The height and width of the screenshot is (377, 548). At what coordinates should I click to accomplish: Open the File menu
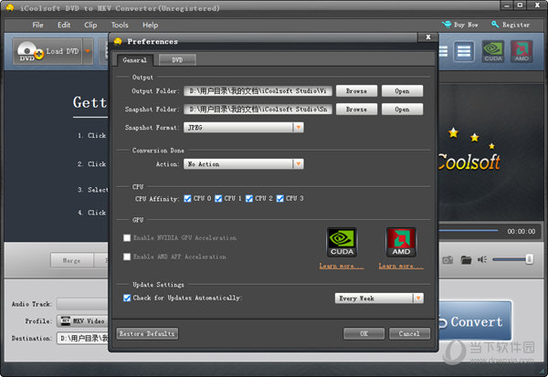pyautogui.click(x=37, y=25)
